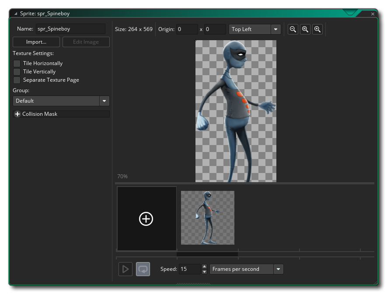Click the frame strip horizontal scrollbar

tap(207, 254)
